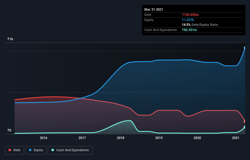Click the 2017 x-axis label
250x160 pixels.
pyautogui.click(x=82, y=138)
